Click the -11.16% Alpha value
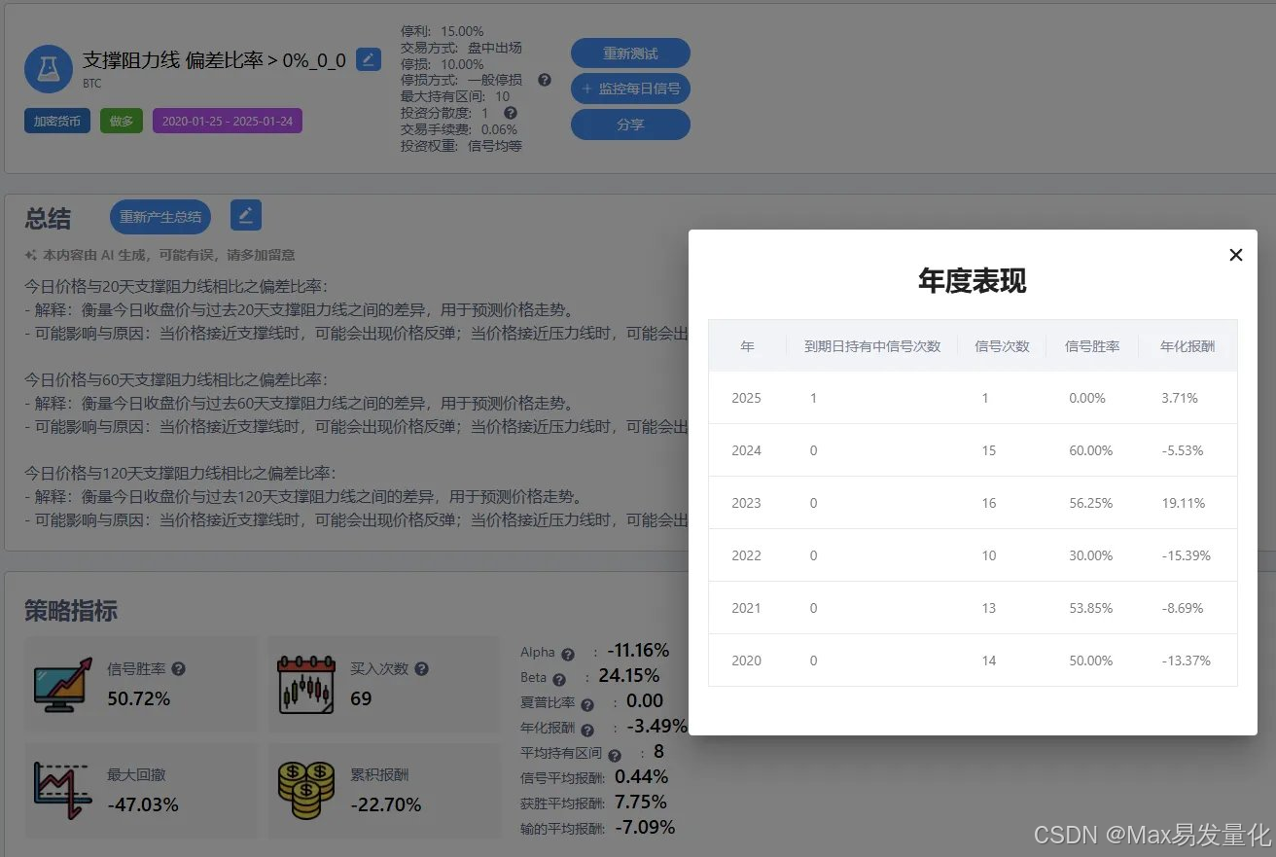Viewport: 1276px width, 857px height. (638, 650)
